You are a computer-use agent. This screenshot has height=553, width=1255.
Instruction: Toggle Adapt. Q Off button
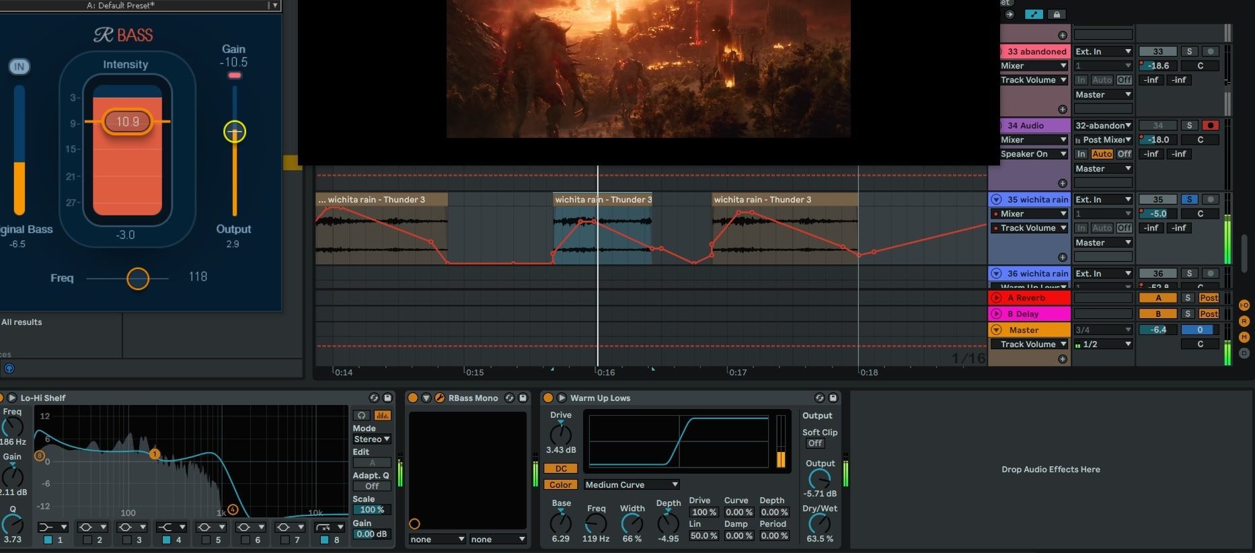point(372,486)
